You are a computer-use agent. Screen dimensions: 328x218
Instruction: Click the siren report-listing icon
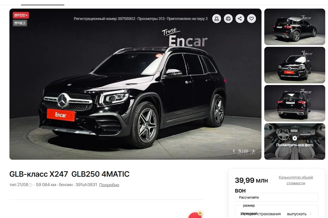coord(217,19)
